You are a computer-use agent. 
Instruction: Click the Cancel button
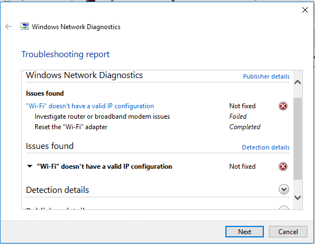(x=288, y=232)
